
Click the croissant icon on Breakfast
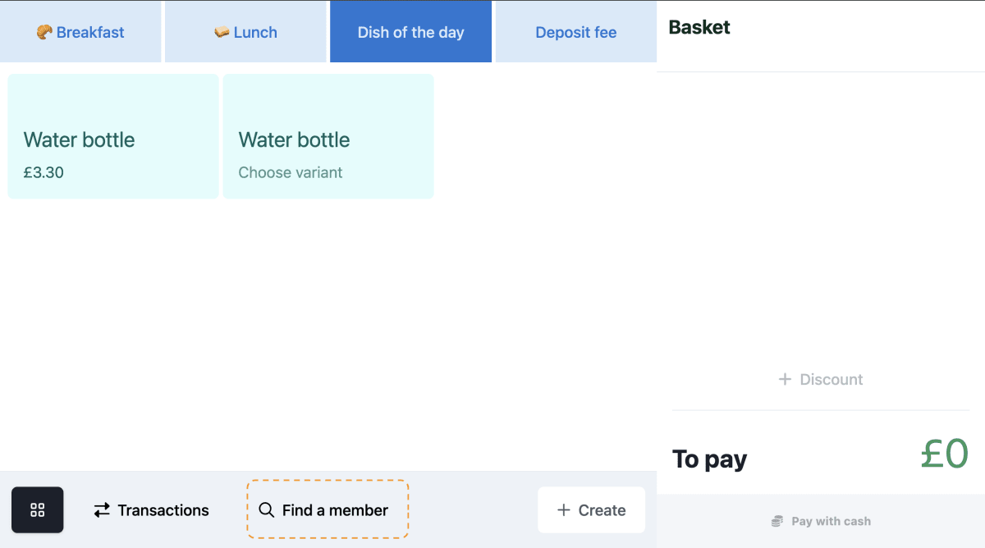[44, 32]
